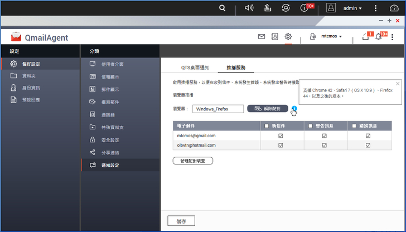This screenshot has height=232, width=406.
Task: Click the QTS search magnifier icon
Action: 223,8
